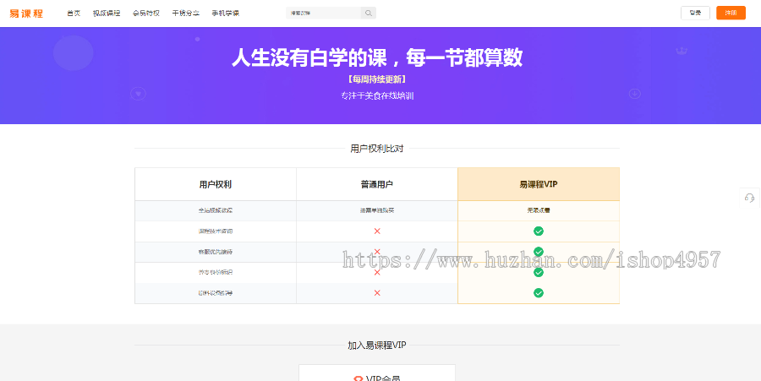Click the 普通用户 column header
Image resolution: width=761 pixels, height=381 pixels.
(377, 184)
